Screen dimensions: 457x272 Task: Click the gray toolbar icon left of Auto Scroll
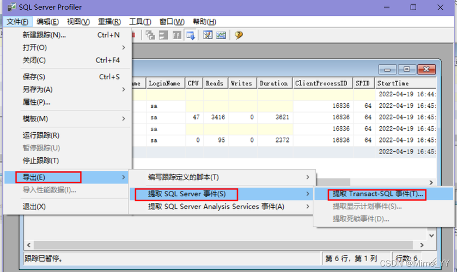(x=177, y=35)
